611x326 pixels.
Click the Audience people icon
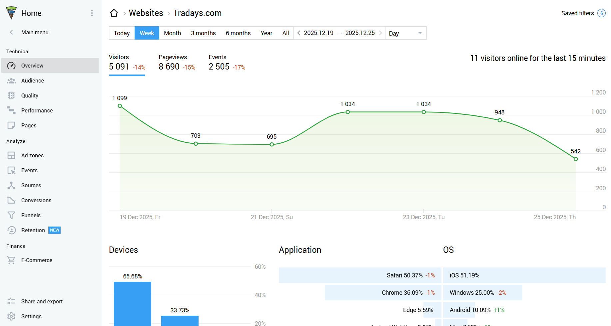[11, 81]
